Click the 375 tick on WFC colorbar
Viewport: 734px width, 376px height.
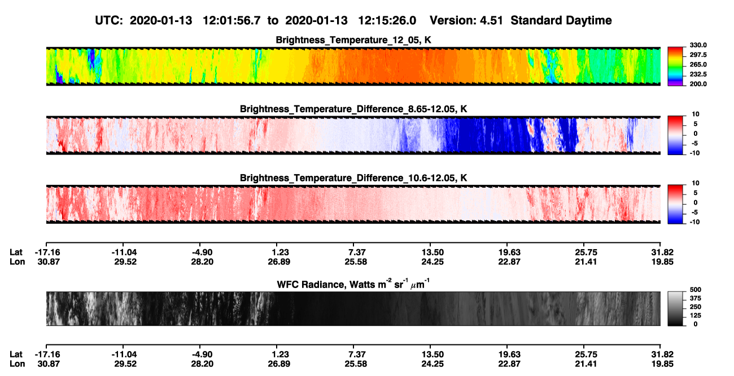[696, 298]
